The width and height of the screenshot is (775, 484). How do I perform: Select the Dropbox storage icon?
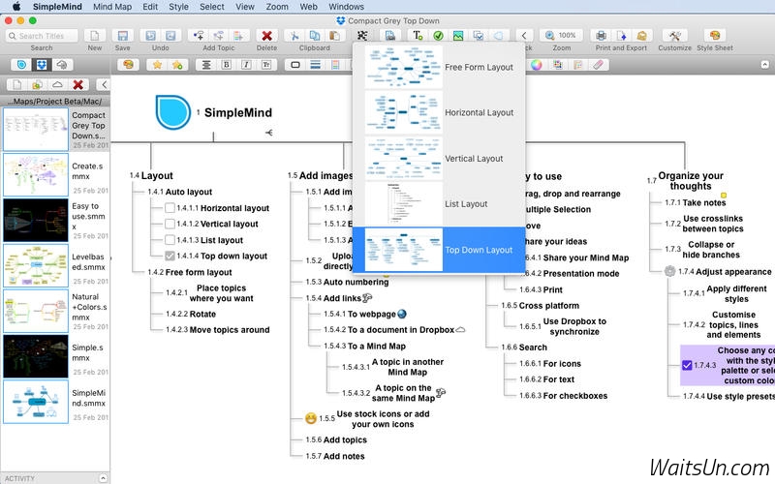42,65
